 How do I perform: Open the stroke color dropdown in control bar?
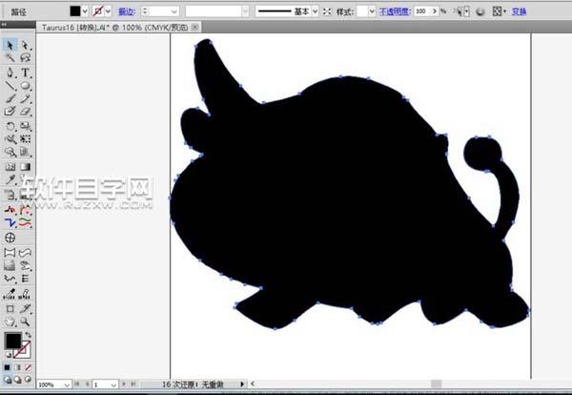click(x=108, y=11)
